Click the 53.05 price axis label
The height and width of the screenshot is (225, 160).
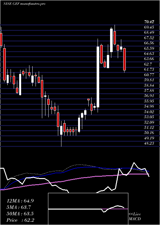[149, 117]
